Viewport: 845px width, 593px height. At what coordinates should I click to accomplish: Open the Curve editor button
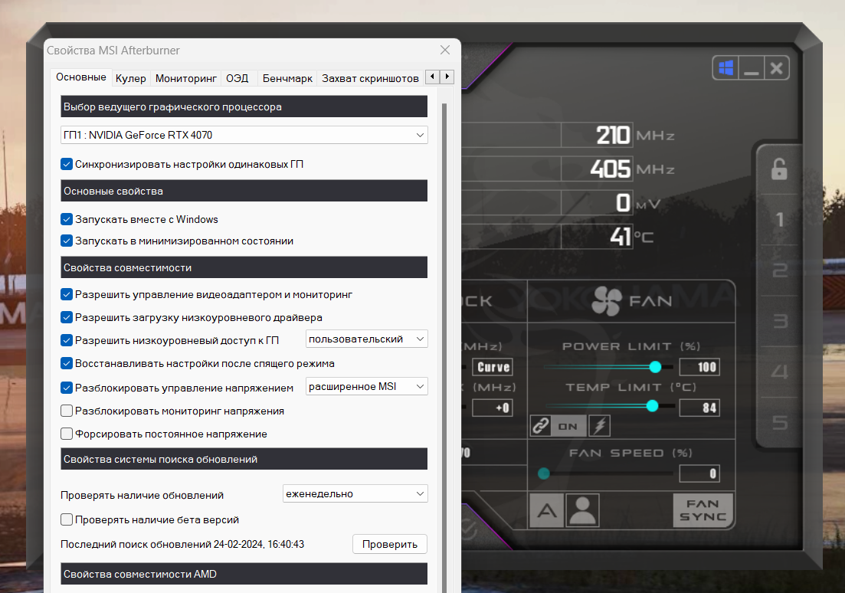tap(493, 367)
